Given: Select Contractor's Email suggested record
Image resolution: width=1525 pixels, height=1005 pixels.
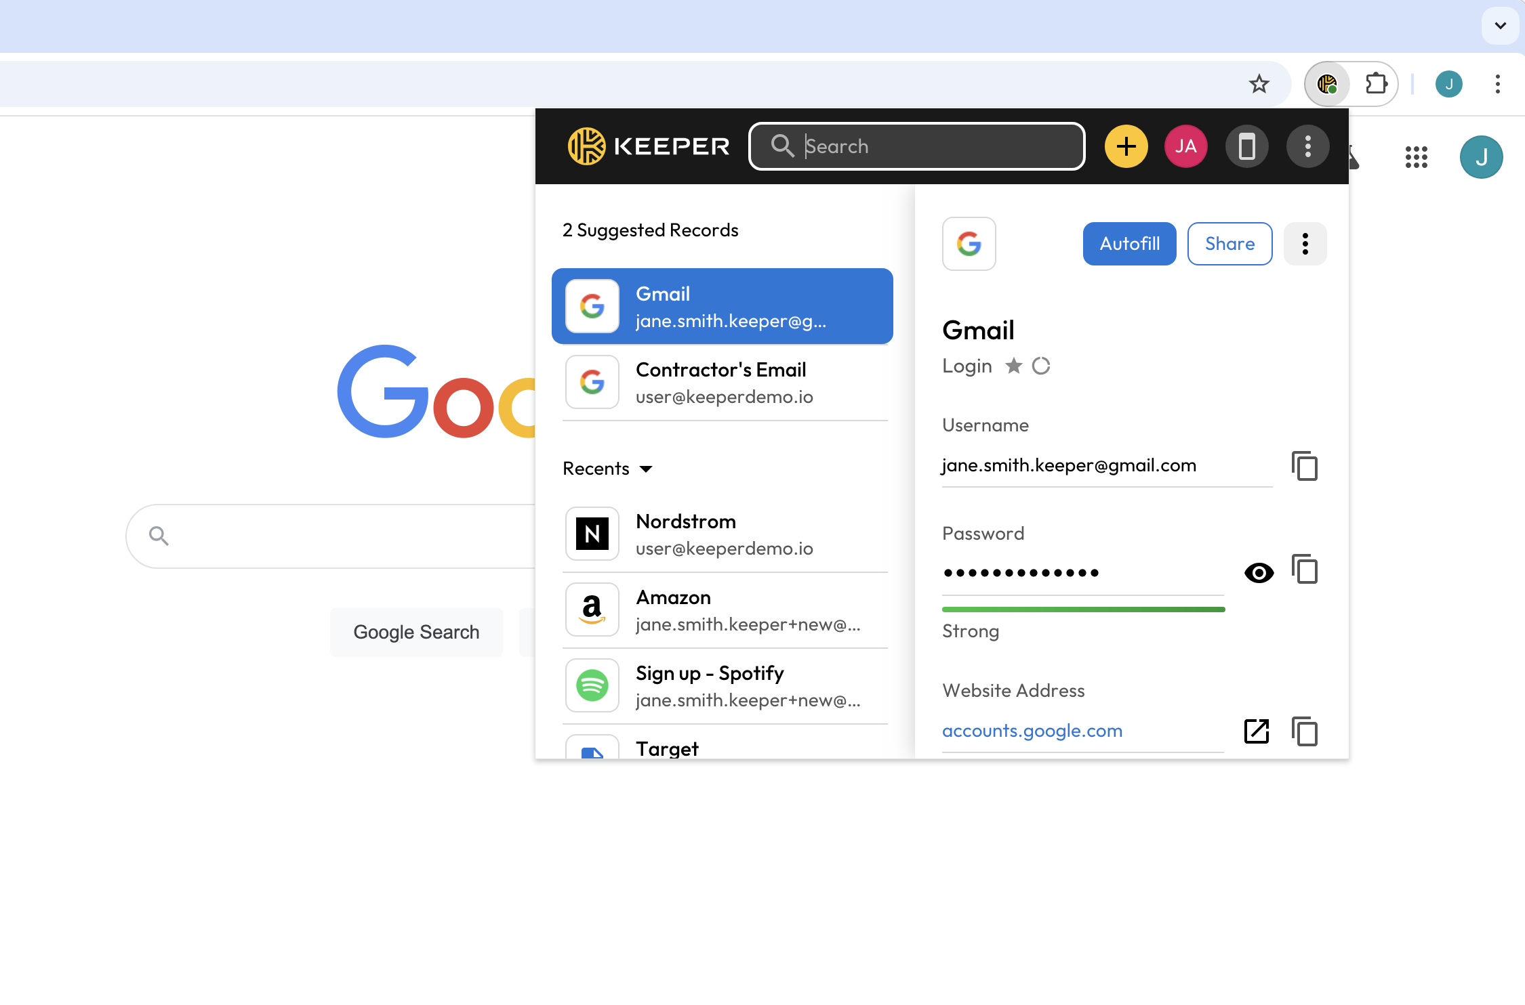Looking at the screenshot, I should click(723, 383).
